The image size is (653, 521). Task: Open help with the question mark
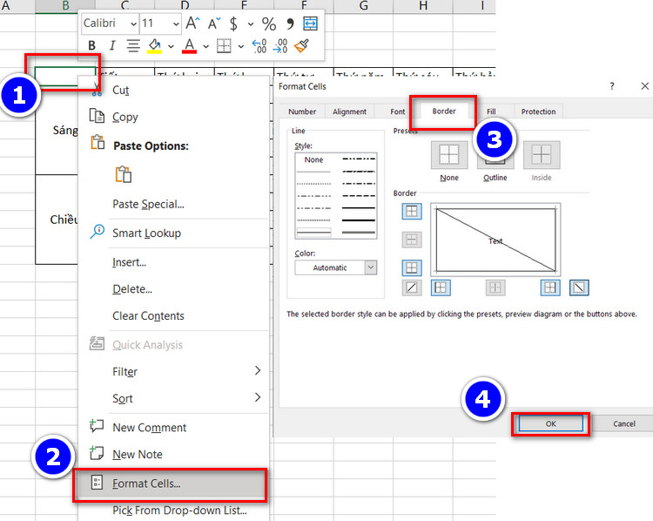point(612,86)
